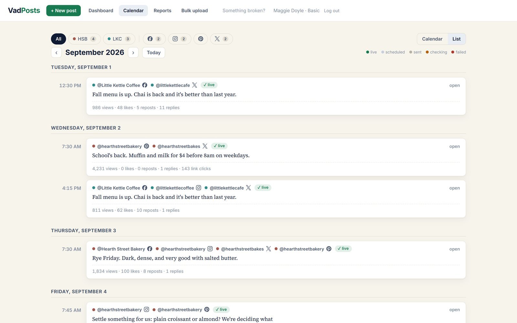Click Facebook icon beside @Hearth Street Bakery
Viewport: 517px width, 323px height.
pos(150,249)
